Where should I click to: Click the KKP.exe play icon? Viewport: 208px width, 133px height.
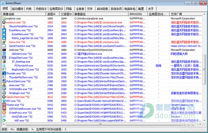(x=4, y=121)
